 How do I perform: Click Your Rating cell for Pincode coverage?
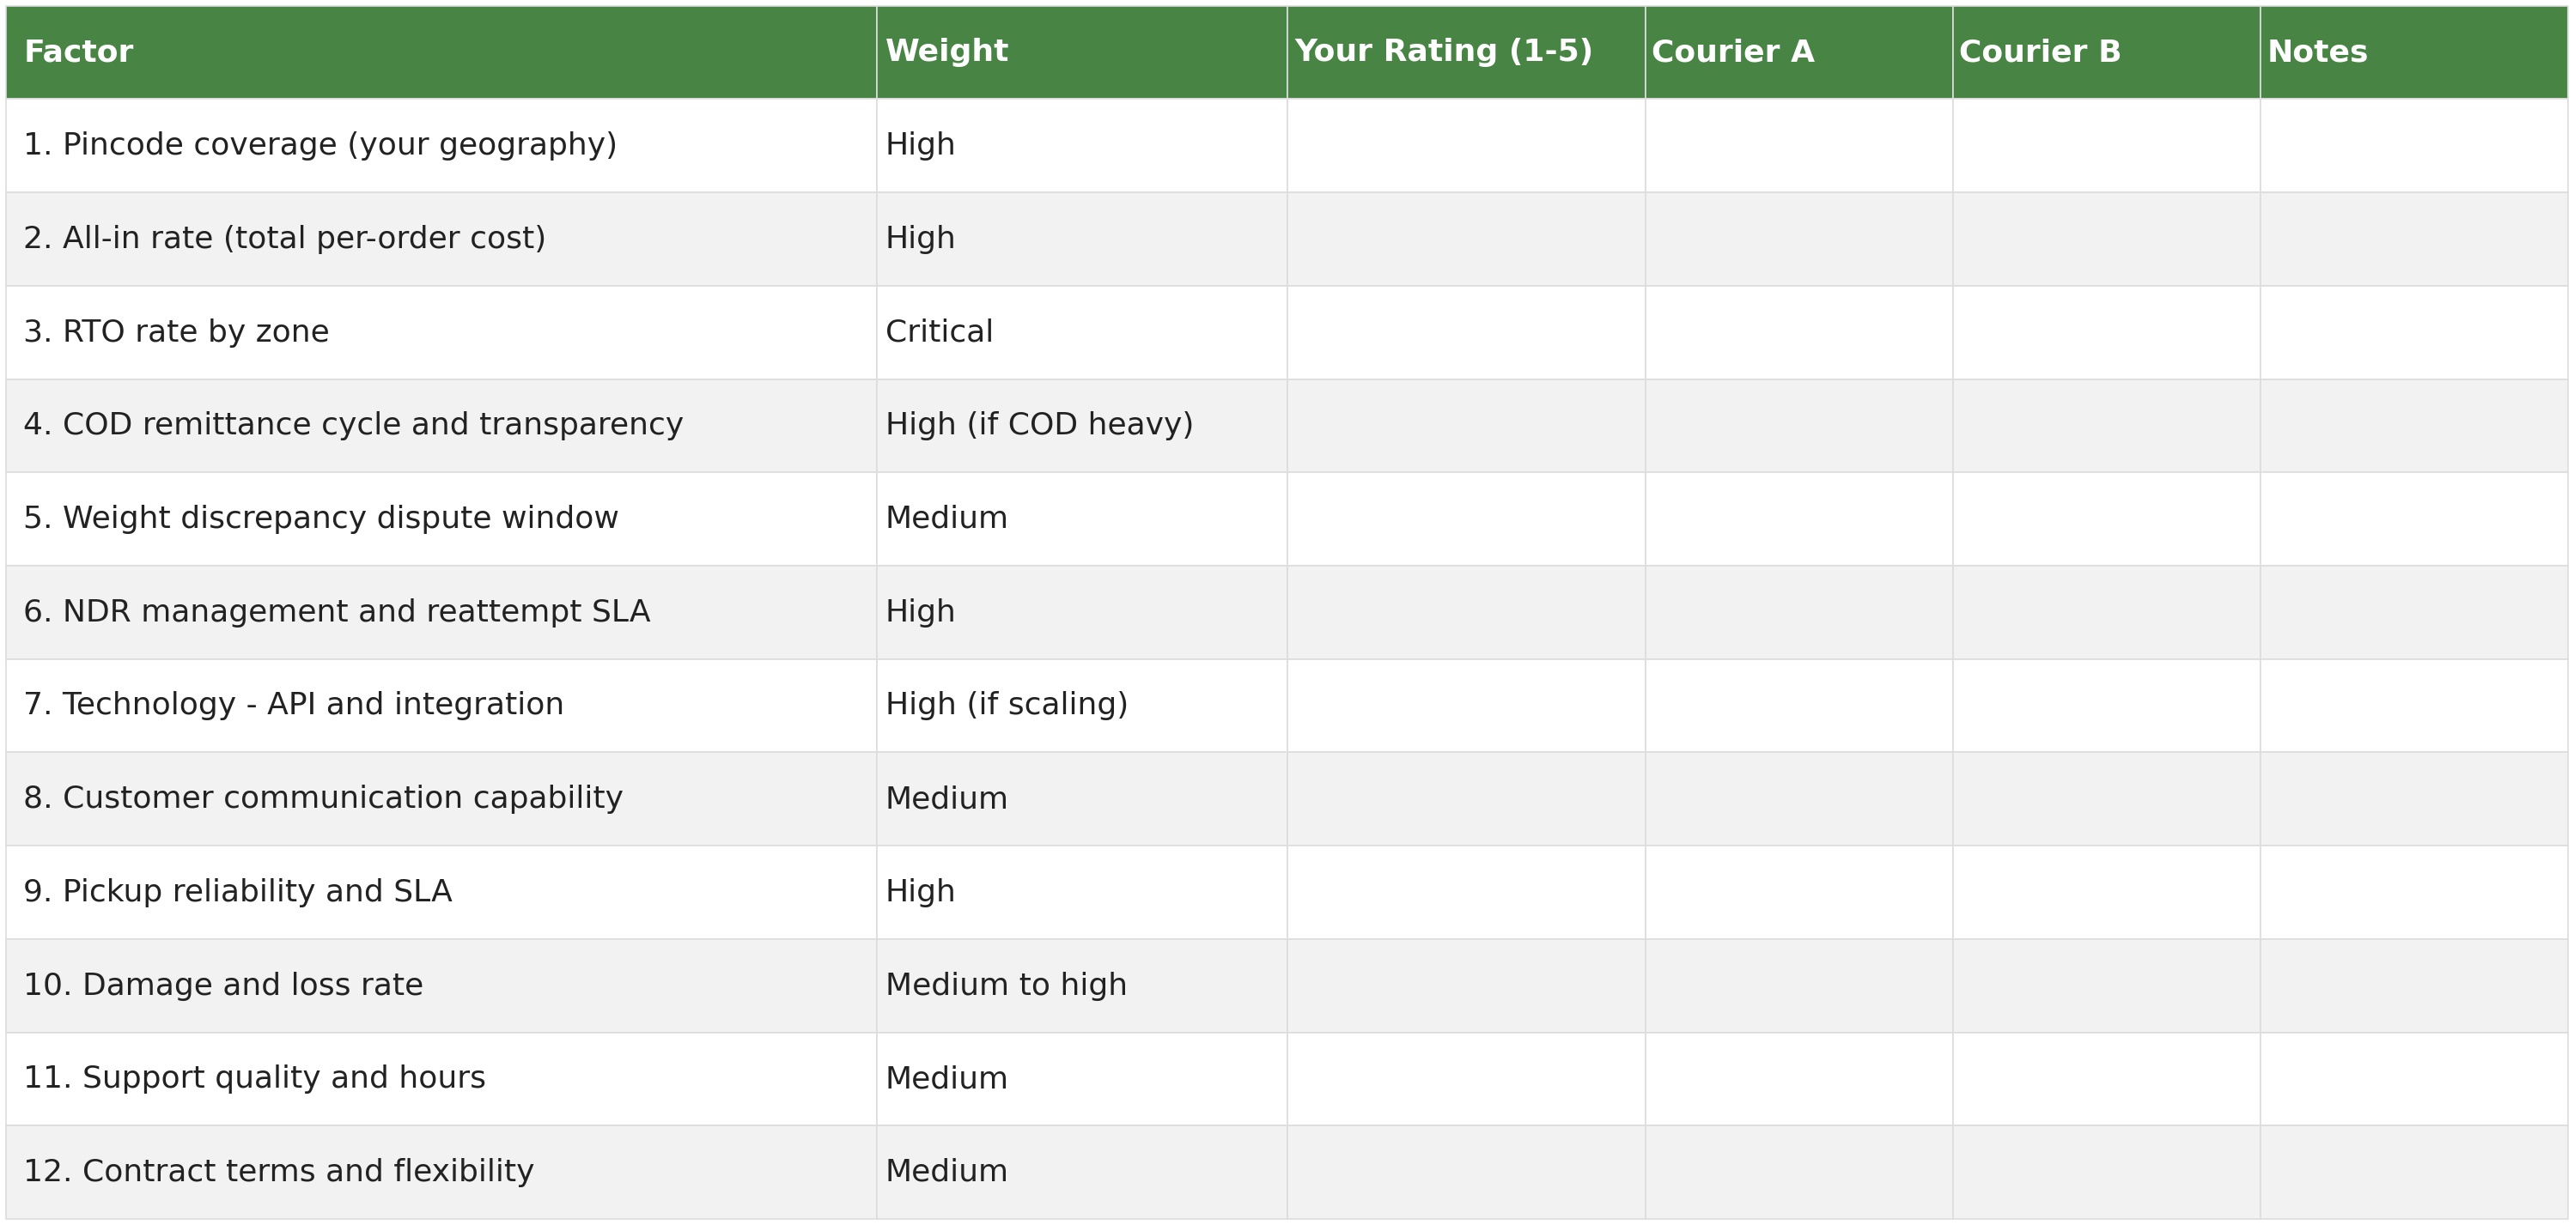(x=1466, y=145)
